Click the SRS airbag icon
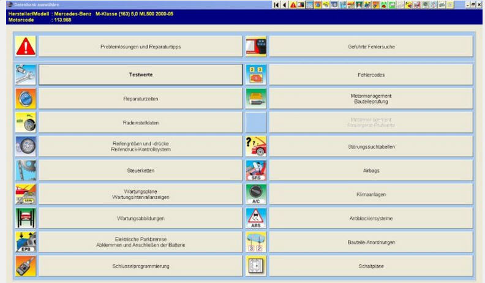 point(255,170)
